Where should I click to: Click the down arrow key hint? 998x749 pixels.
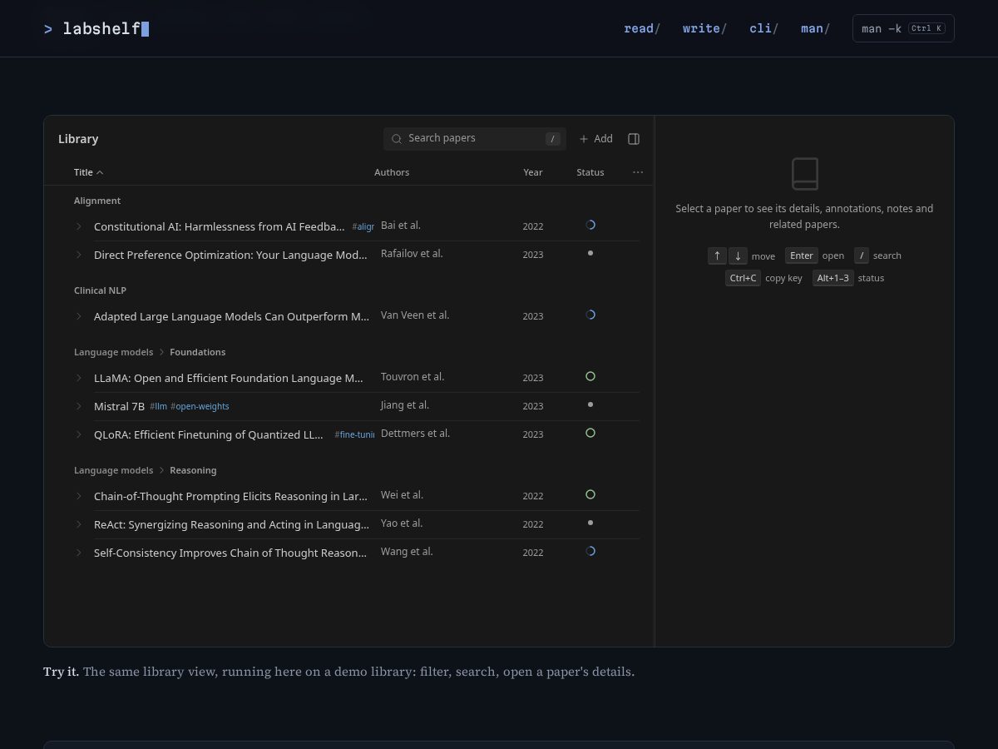pos(738,255)
